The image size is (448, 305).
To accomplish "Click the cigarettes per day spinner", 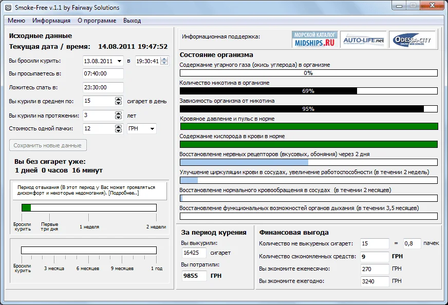I will point(118,101).
